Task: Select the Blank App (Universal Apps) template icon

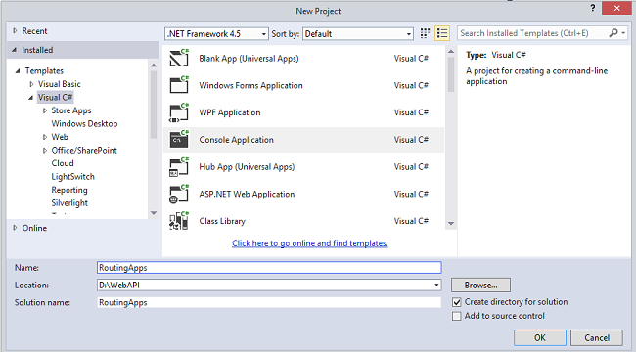Action: pyautogui.click(x=179, y=58)
